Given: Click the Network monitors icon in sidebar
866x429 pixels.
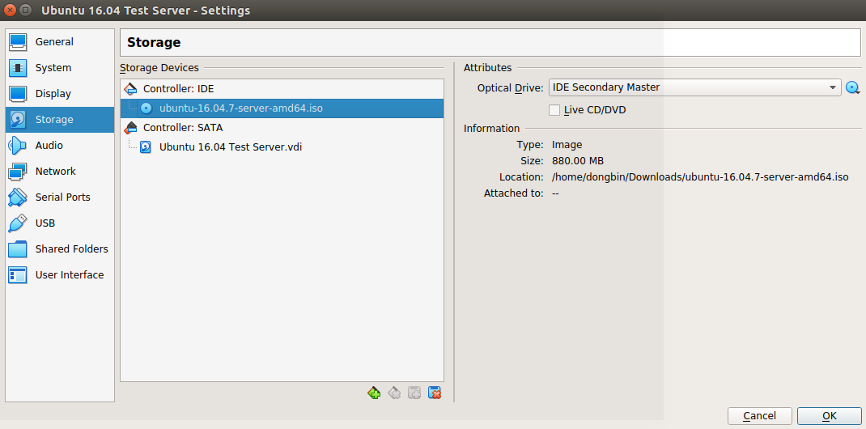Looking at the screenshot, I should tap(18, 172).
